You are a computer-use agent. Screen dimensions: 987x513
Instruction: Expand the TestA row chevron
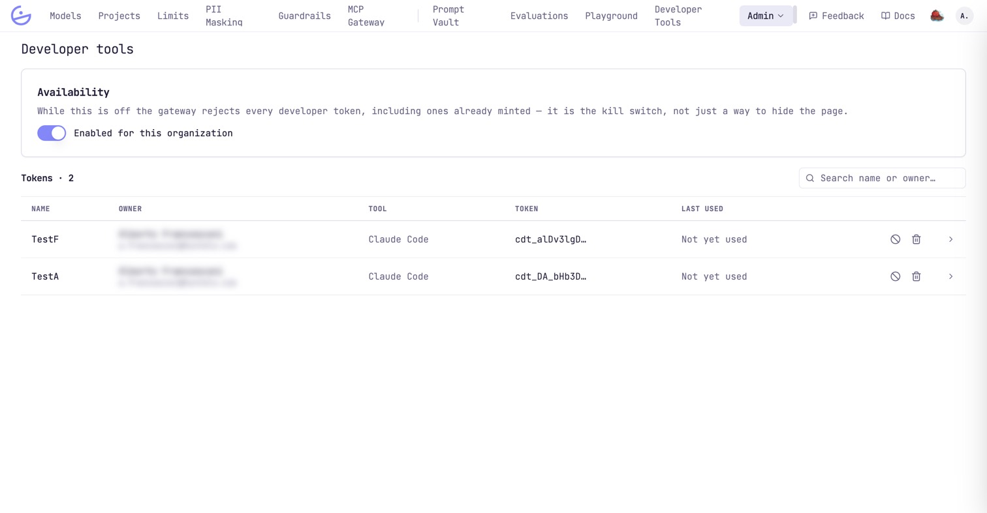[950, 276]
